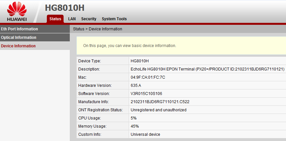Go to the System Tools tab

click(114, 19)
